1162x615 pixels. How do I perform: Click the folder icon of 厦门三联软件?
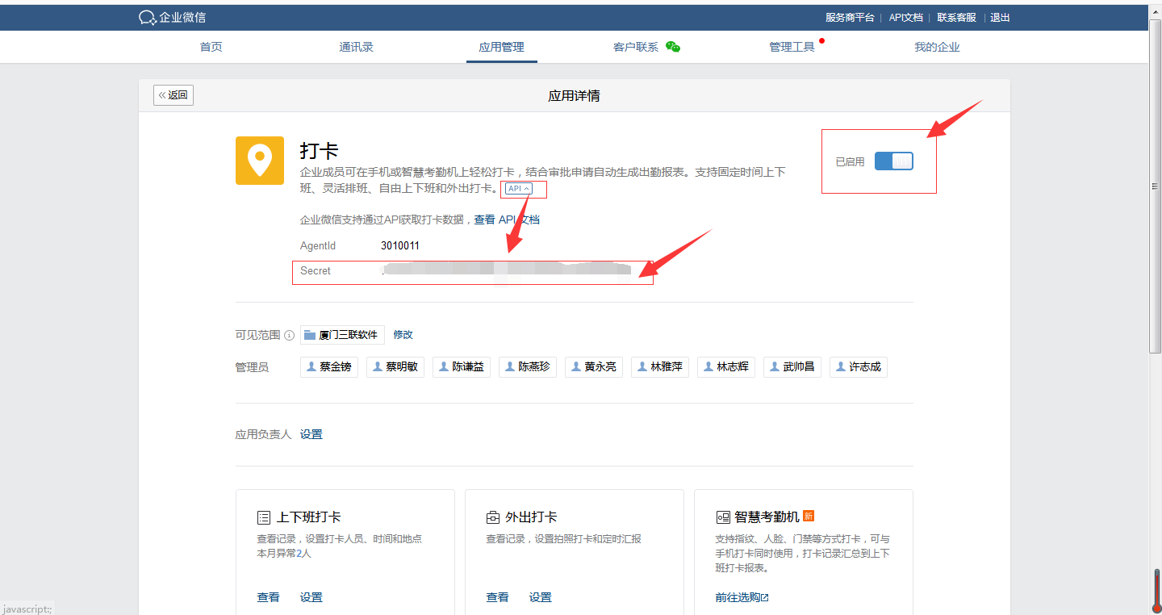pyautogui.click(x=310, y=335)
